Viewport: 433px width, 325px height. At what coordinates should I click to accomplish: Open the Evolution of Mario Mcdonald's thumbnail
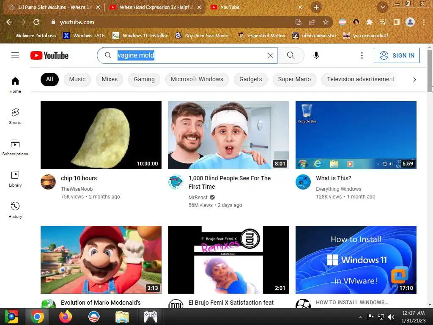[x=101, y=260]
